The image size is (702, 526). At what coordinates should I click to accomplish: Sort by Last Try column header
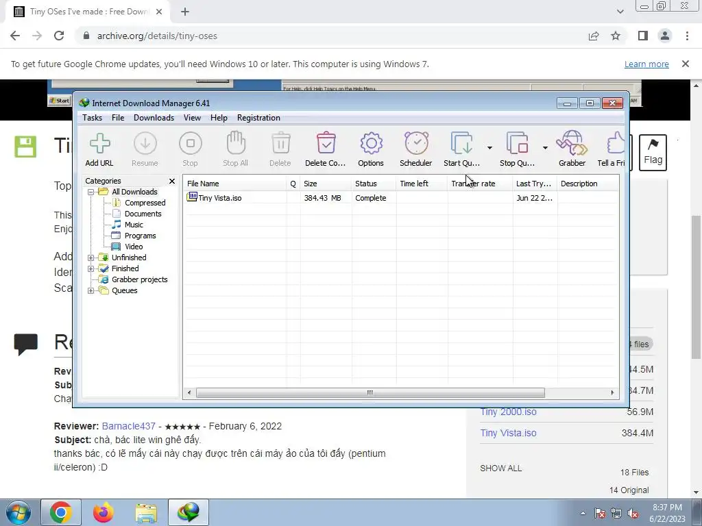click(x=535, y=184)
